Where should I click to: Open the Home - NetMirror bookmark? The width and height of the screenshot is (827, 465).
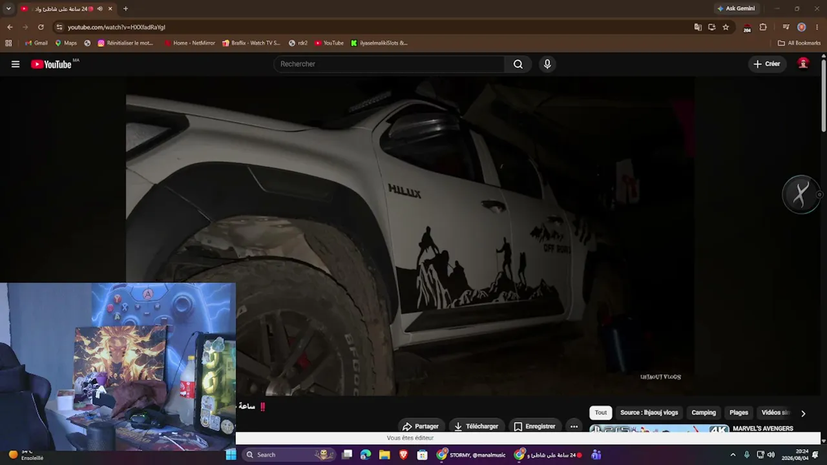189,43
